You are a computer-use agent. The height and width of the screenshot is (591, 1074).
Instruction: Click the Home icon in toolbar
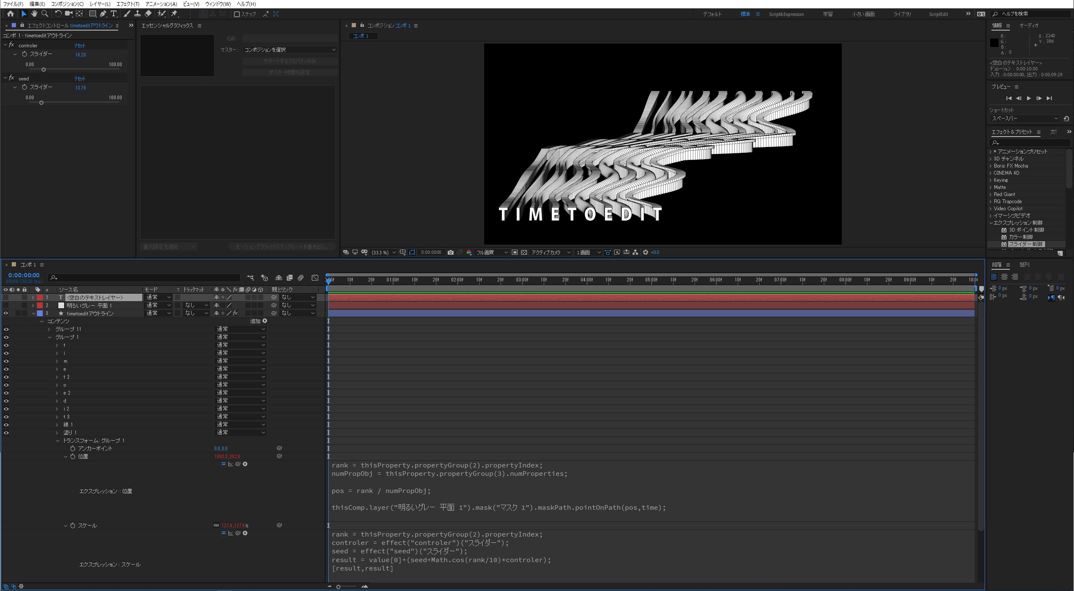10,14
